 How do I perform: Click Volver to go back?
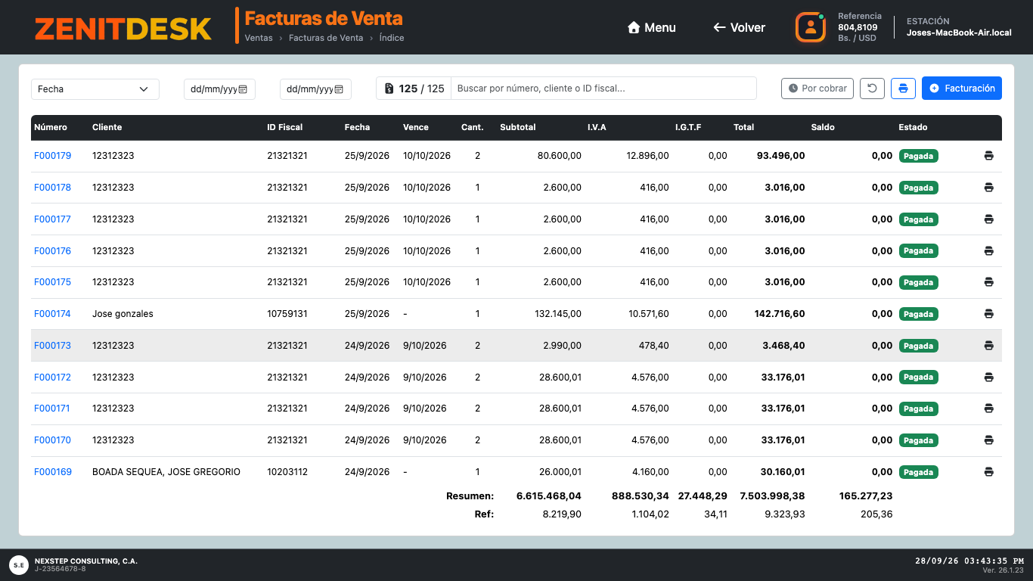pyautogui.click(x=739, y=27)
